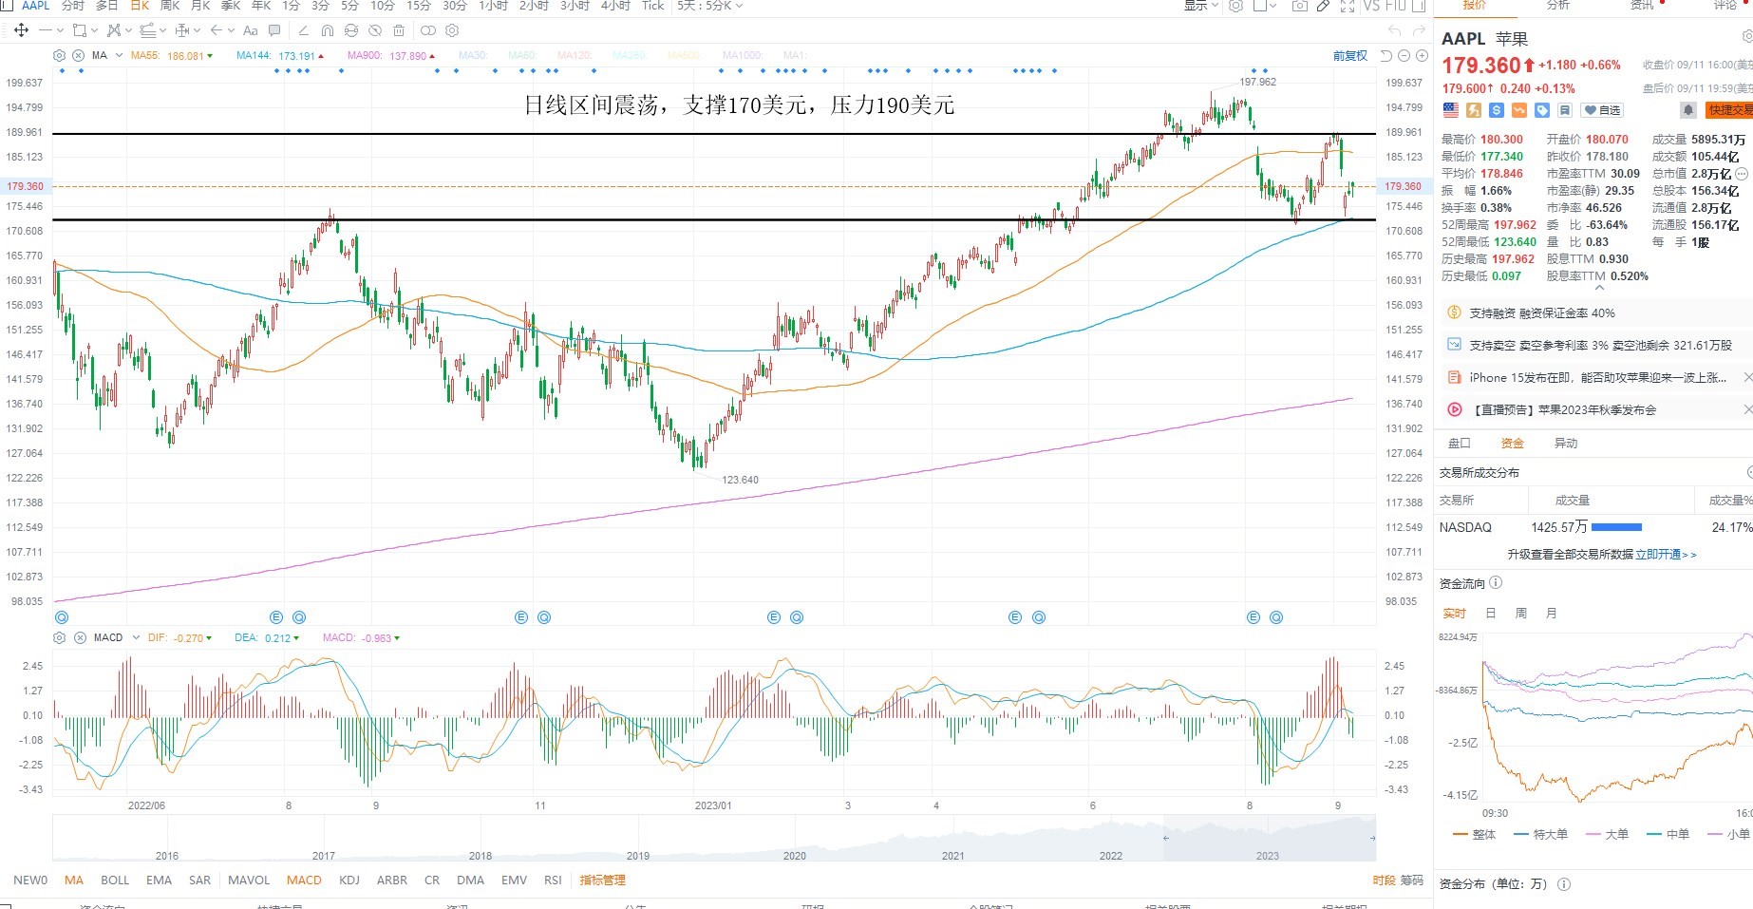Toggle the magnet snap drawing tool
This screenshot has width=1753, height=909.
[x=328, y=30]
